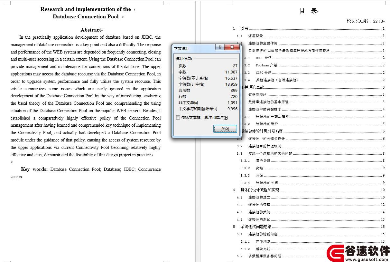Click the line count value 720

[234, 96]
